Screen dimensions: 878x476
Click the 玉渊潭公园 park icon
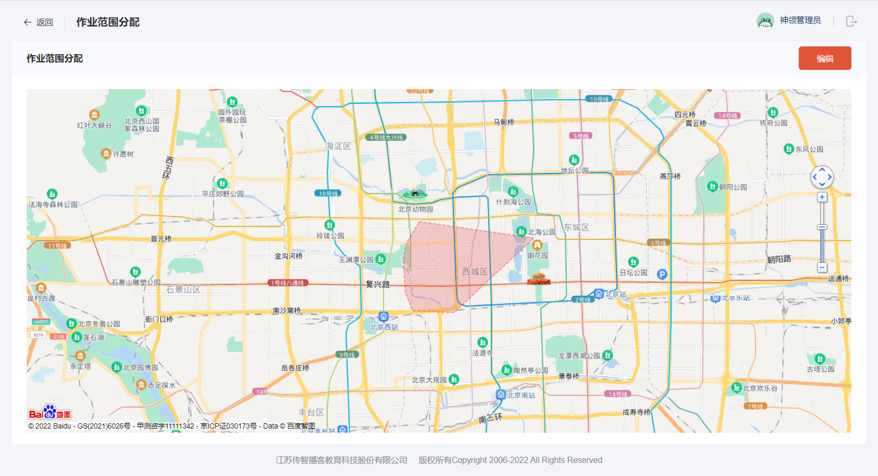tap(381, 259)
